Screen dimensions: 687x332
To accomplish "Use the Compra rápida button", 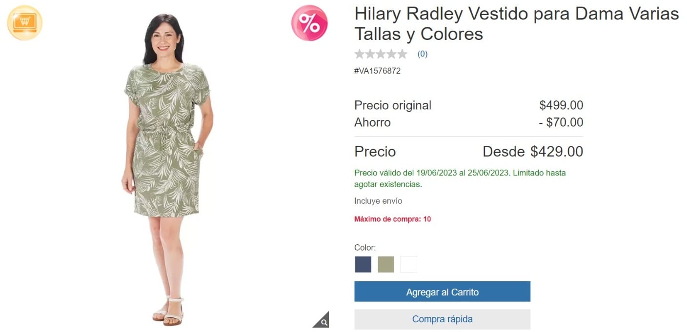I will click(x=442, y=319).
